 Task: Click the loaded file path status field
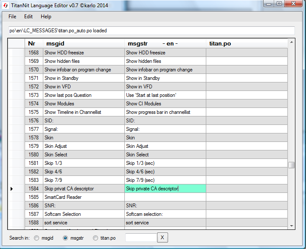coord(152,31)
